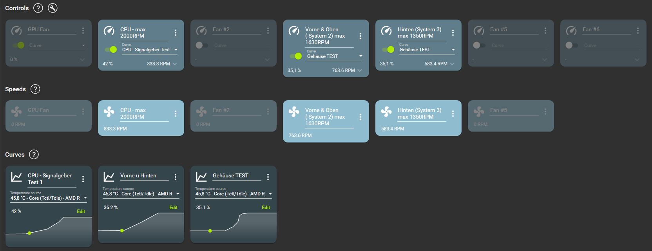Open the GPU Fan control card menu
Image resolution: width=652 pixels, height=251 pixels.
click(x=83, y=31)
